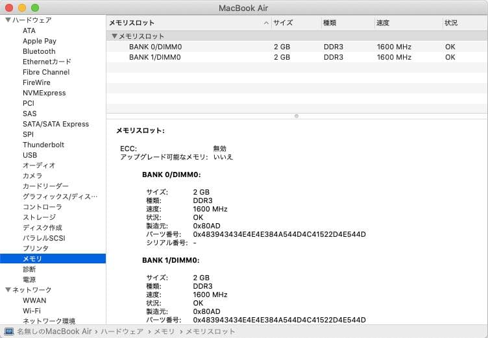Open グラフィックス/ディス… category
The image size is (488, 338).
[x=60, y=197]
